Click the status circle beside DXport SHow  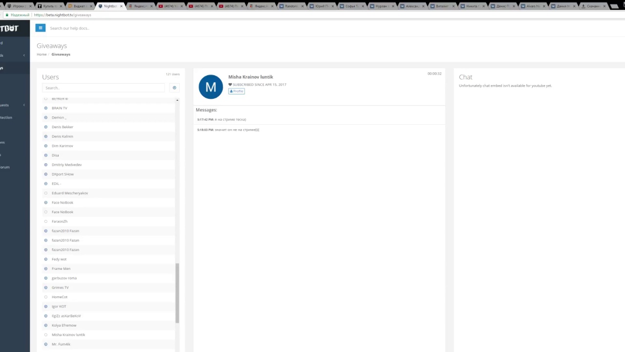pyautogui.click(x=46, y=174)
